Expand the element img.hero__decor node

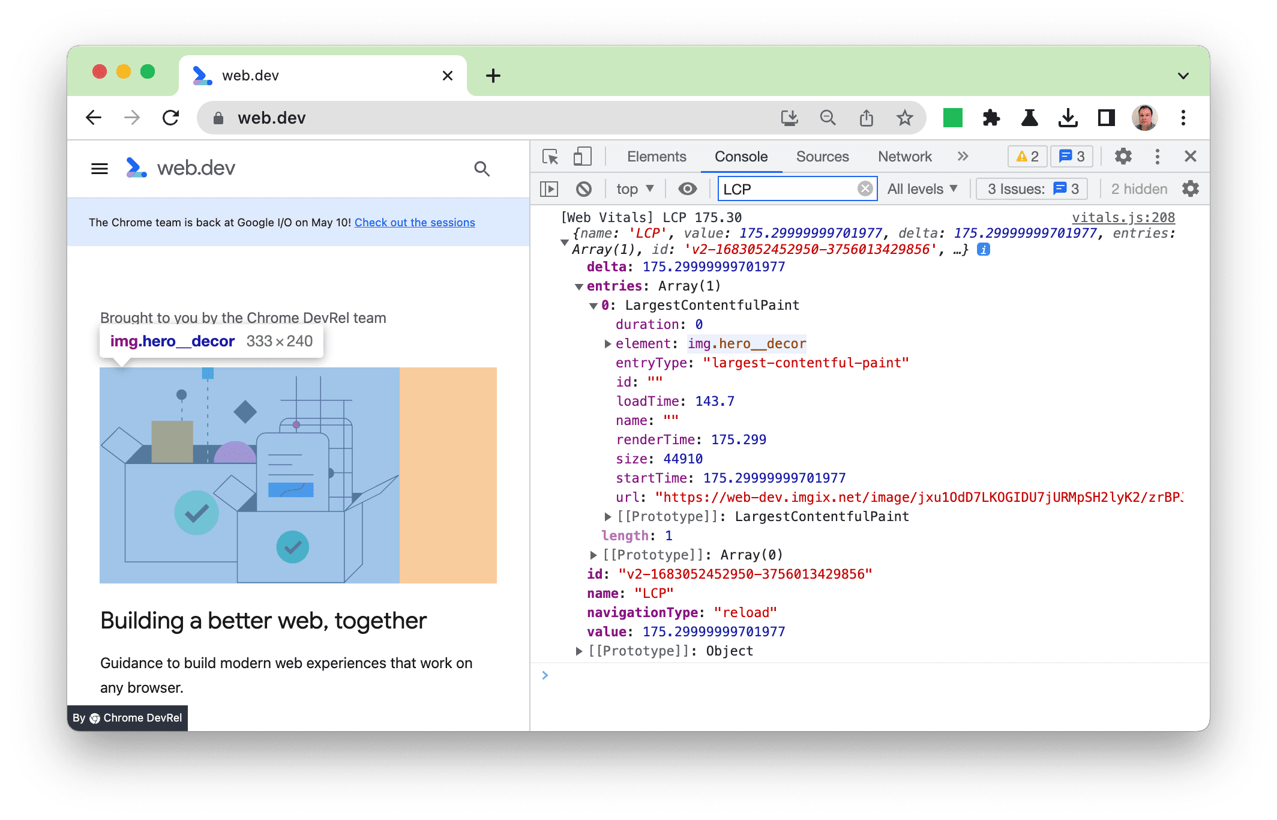pyautogui.click(x=606, y=343)
